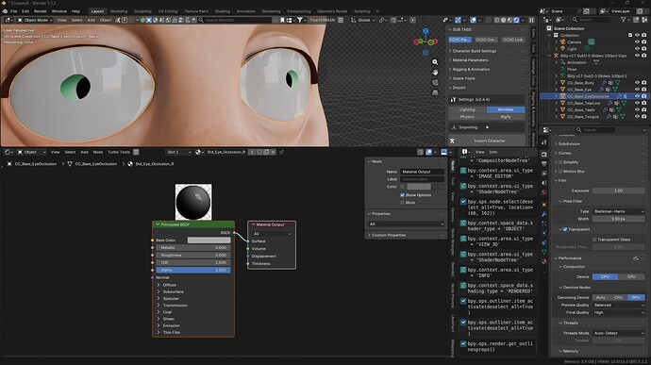Hide CC_Base_Tongue with its eye icon
The height and width of the screenshot is (365, 651).
(637, 117)
